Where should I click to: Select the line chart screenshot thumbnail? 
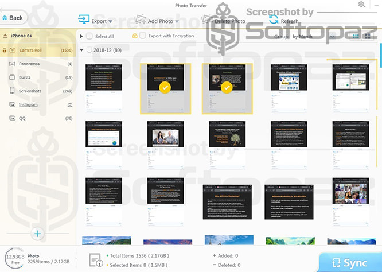pos(104,145)
